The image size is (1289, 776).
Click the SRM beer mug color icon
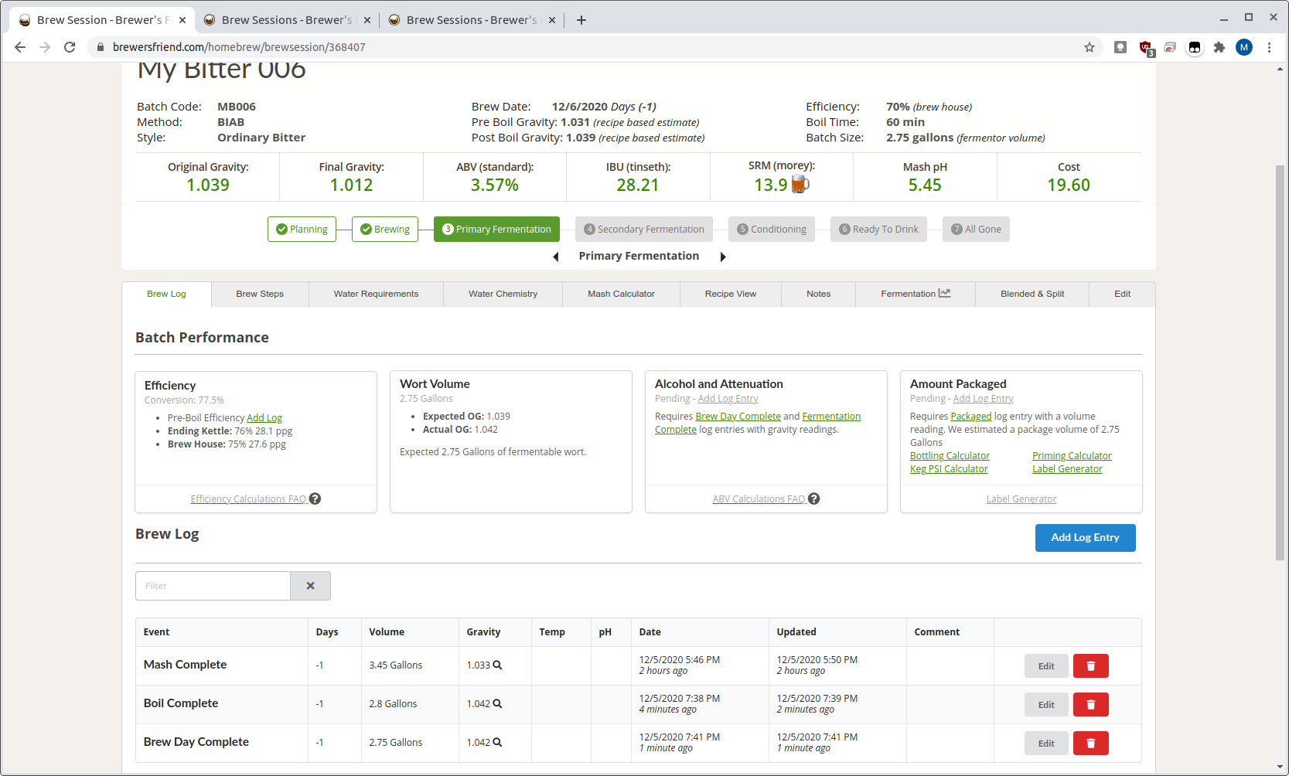point(800,185)
